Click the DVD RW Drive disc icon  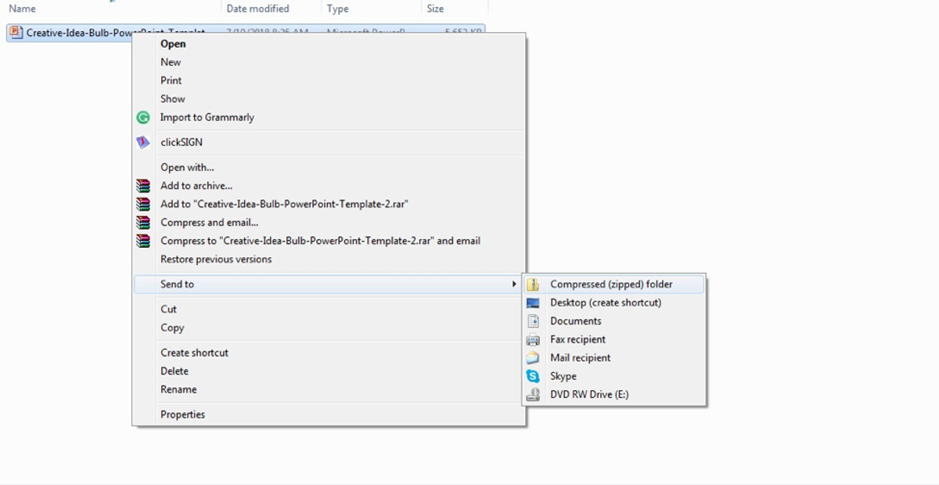coord(534,394)
